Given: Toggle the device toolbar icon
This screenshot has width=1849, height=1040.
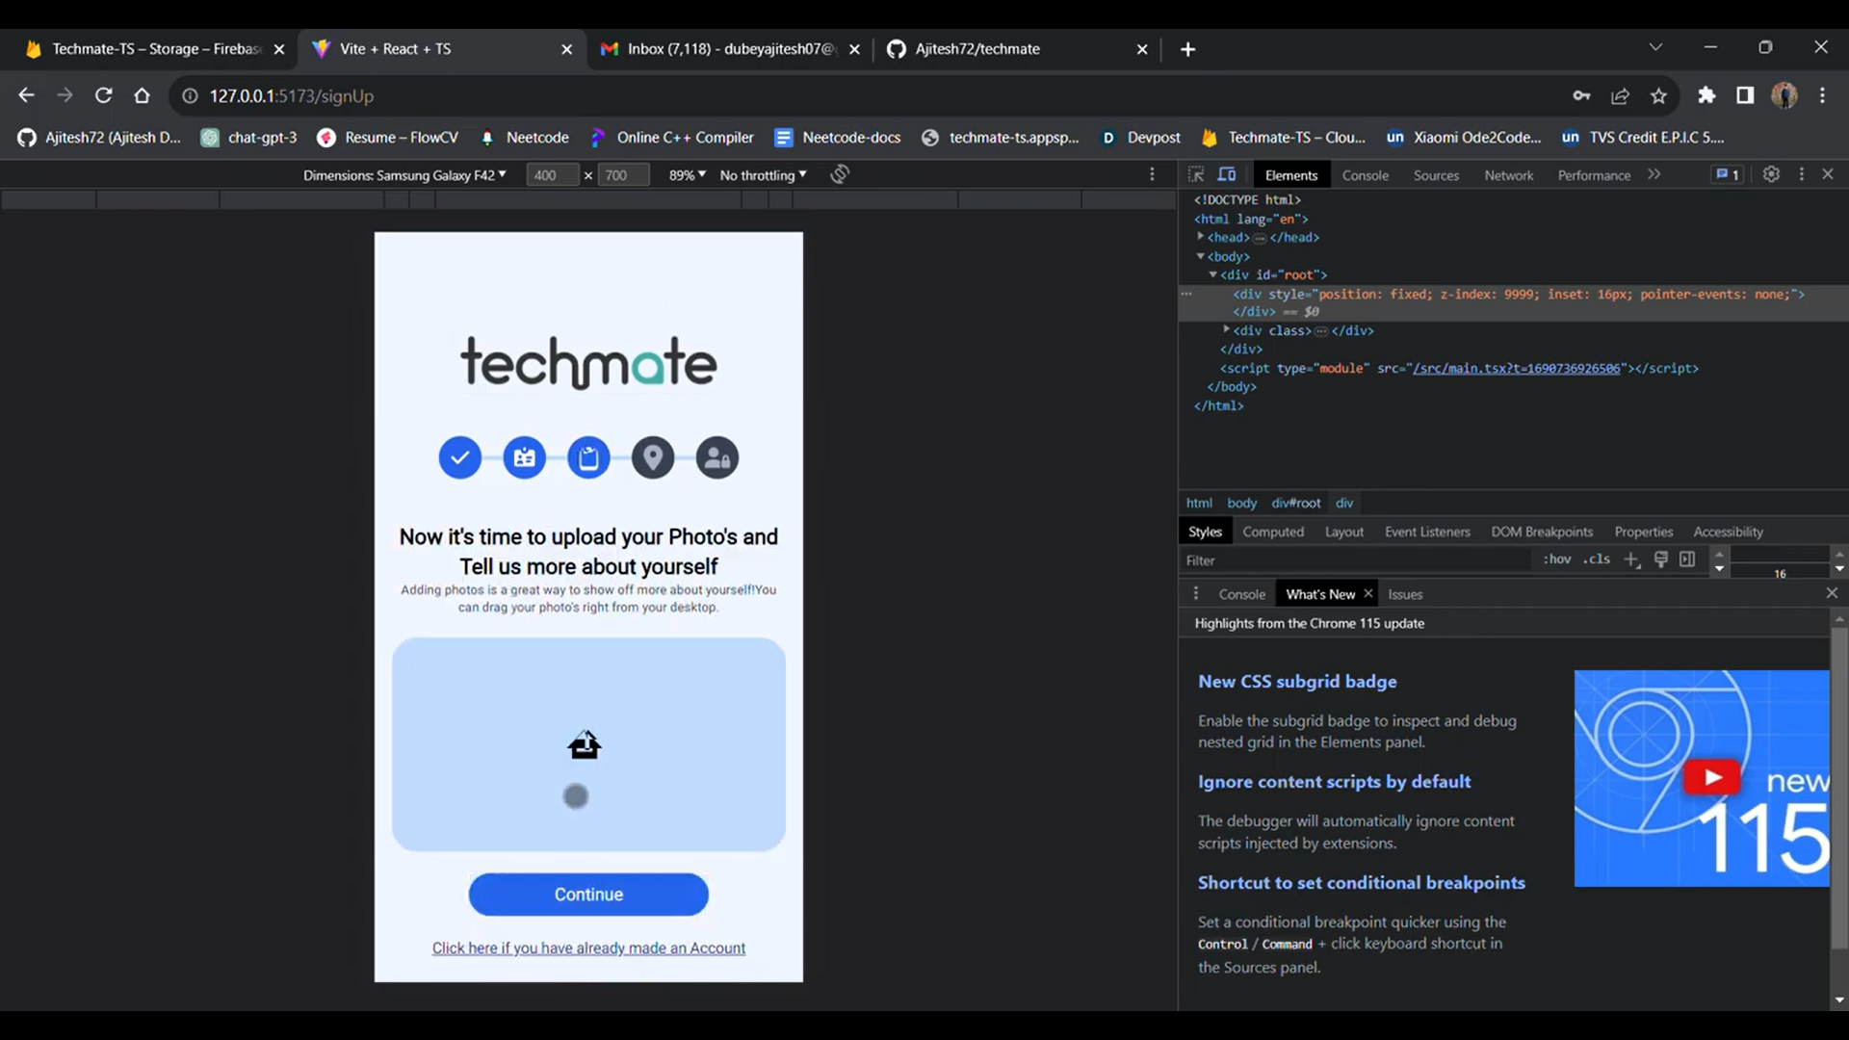Looking at the screenshot, I should (x=1227, y=174).
